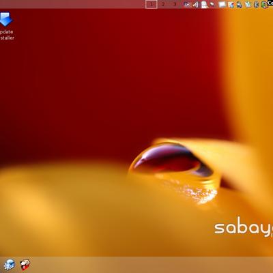Open the KDE gear launcher in bottom panel
Image resolution: width=273 pixels, height=273 pixels.
(10, 265)
